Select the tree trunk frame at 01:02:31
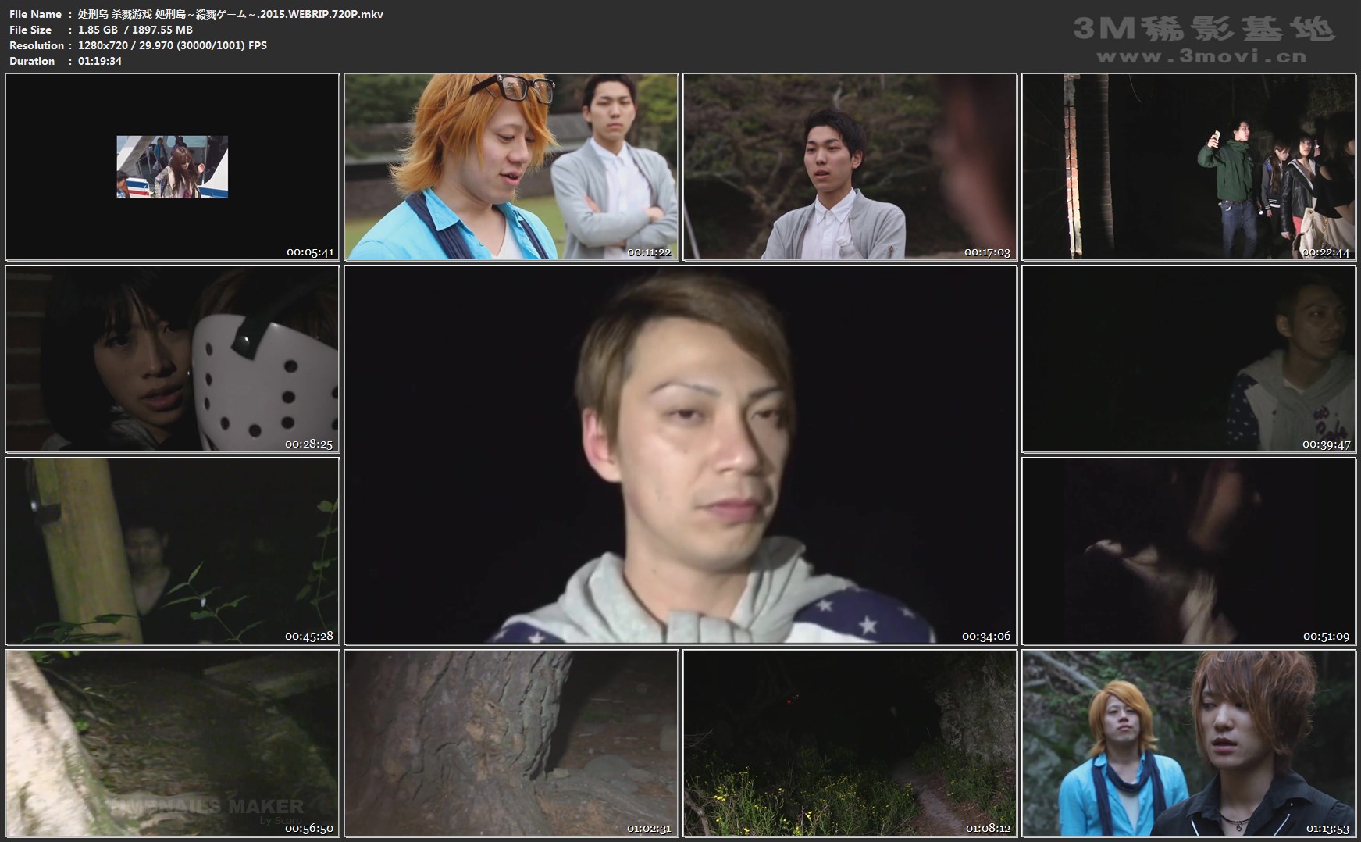1361x842 pixels. (x=511, y=743)
